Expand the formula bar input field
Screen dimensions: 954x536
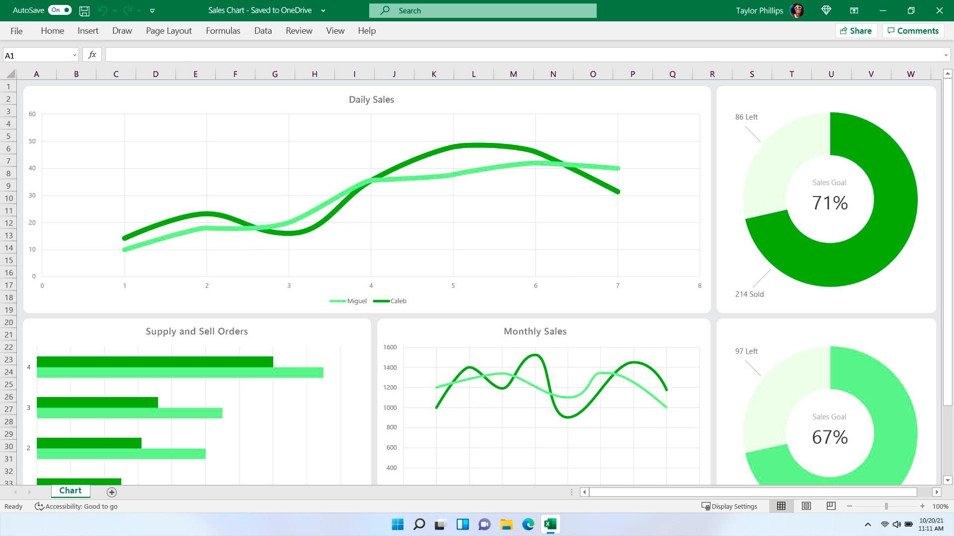pyautogui.click(x=946, y=55)
